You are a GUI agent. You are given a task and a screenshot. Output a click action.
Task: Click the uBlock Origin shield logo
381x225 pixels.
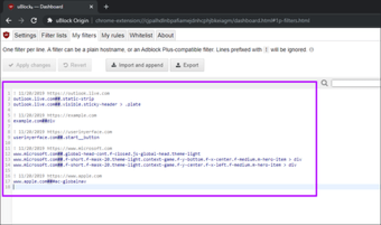tap(6, 35)
